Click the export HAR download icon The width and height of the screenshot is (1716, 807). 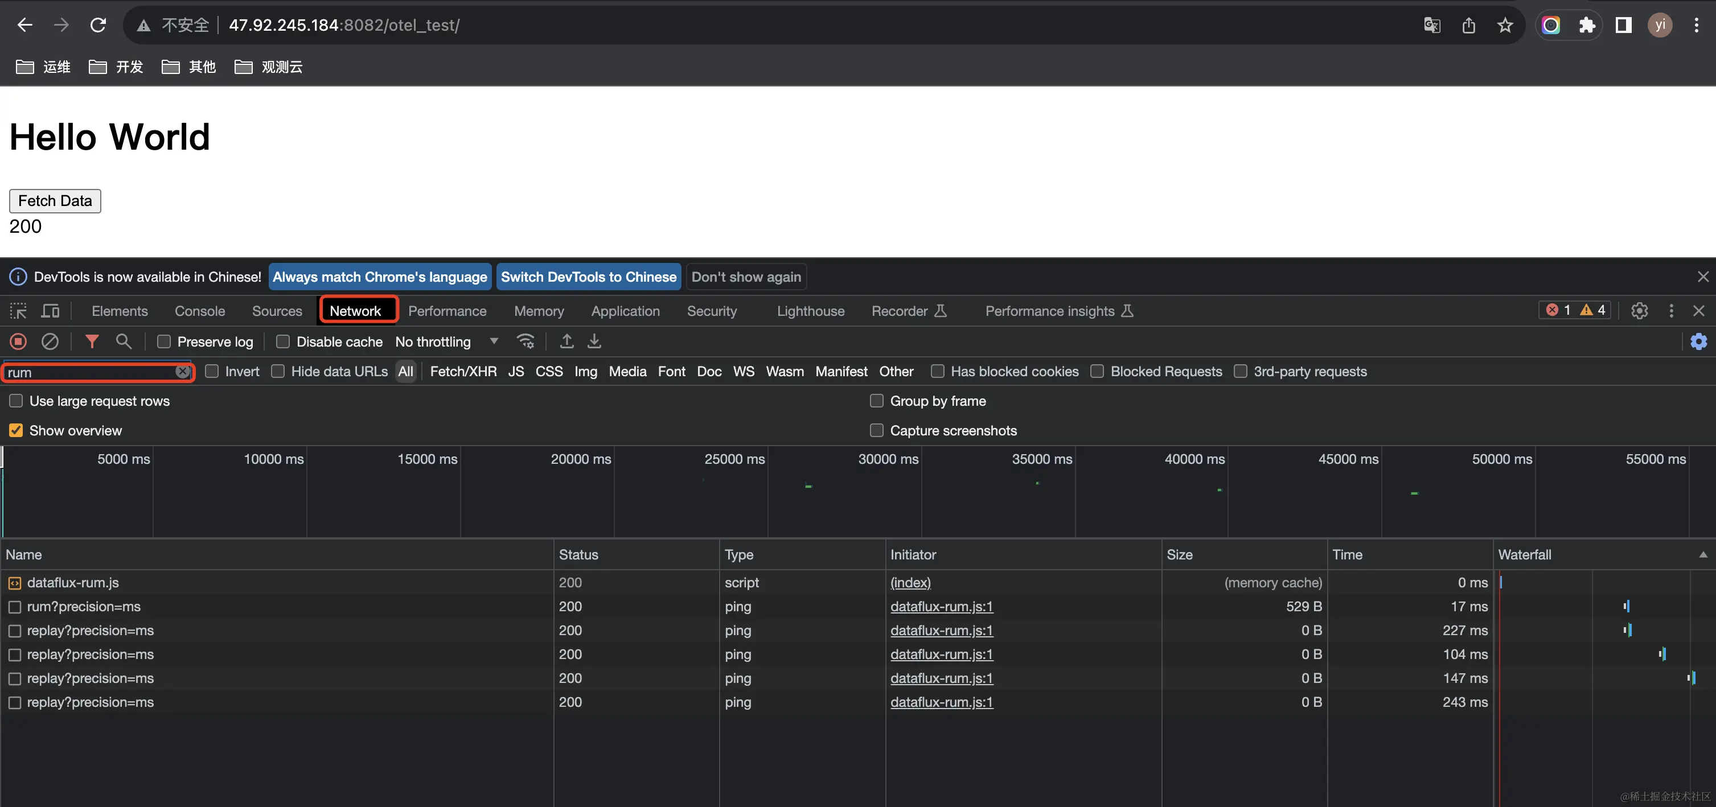click(594, 341)
